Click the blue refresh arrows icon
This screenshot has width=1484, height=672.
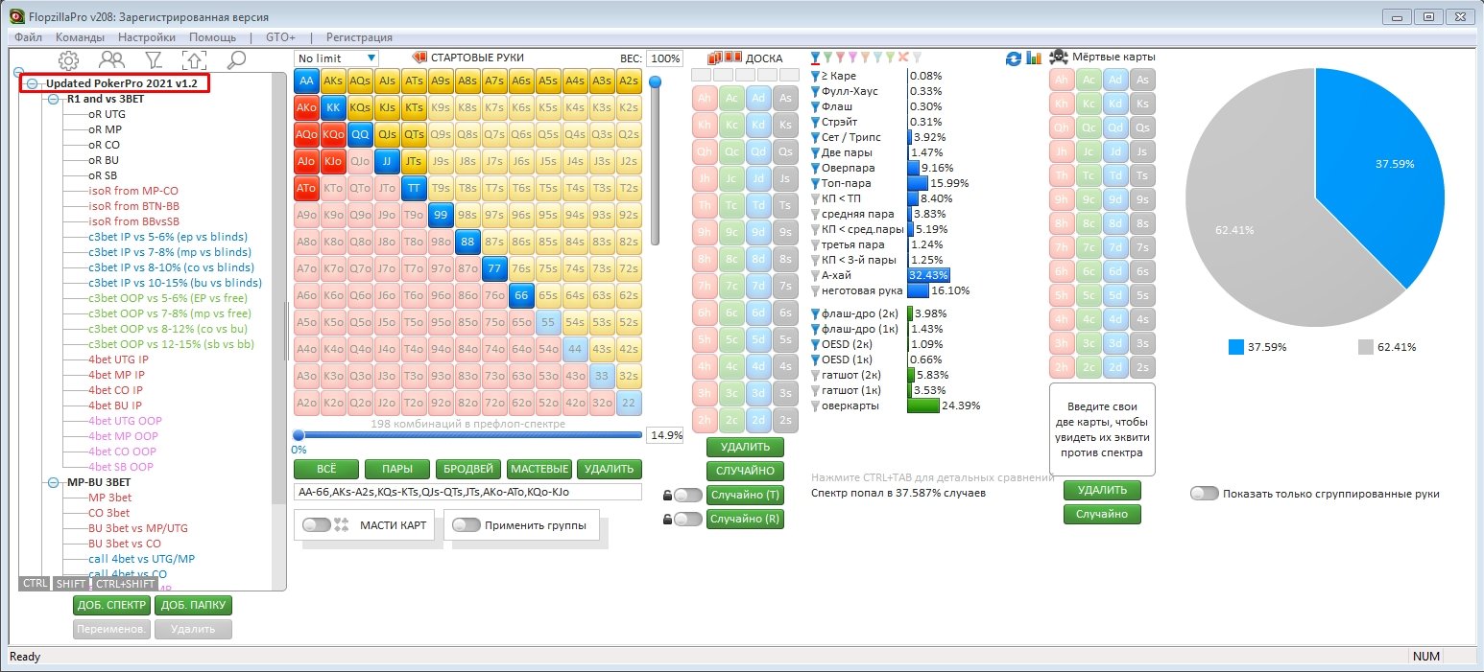click(x=1013, y=58)
